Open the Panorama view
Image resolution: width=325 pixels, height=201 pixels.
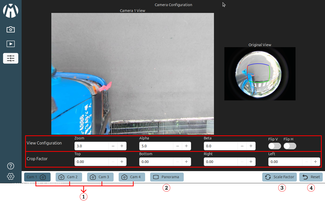[x=167, y=177]
